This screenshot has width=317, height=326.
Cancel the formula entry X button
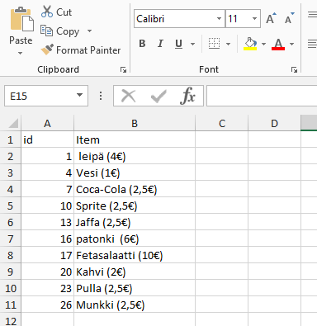(129, 96)
